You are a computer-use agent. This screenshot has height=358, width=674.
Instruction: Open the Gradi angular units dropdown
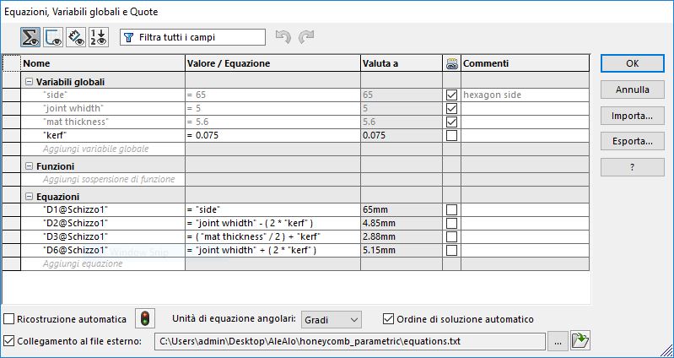coord(332,320)
